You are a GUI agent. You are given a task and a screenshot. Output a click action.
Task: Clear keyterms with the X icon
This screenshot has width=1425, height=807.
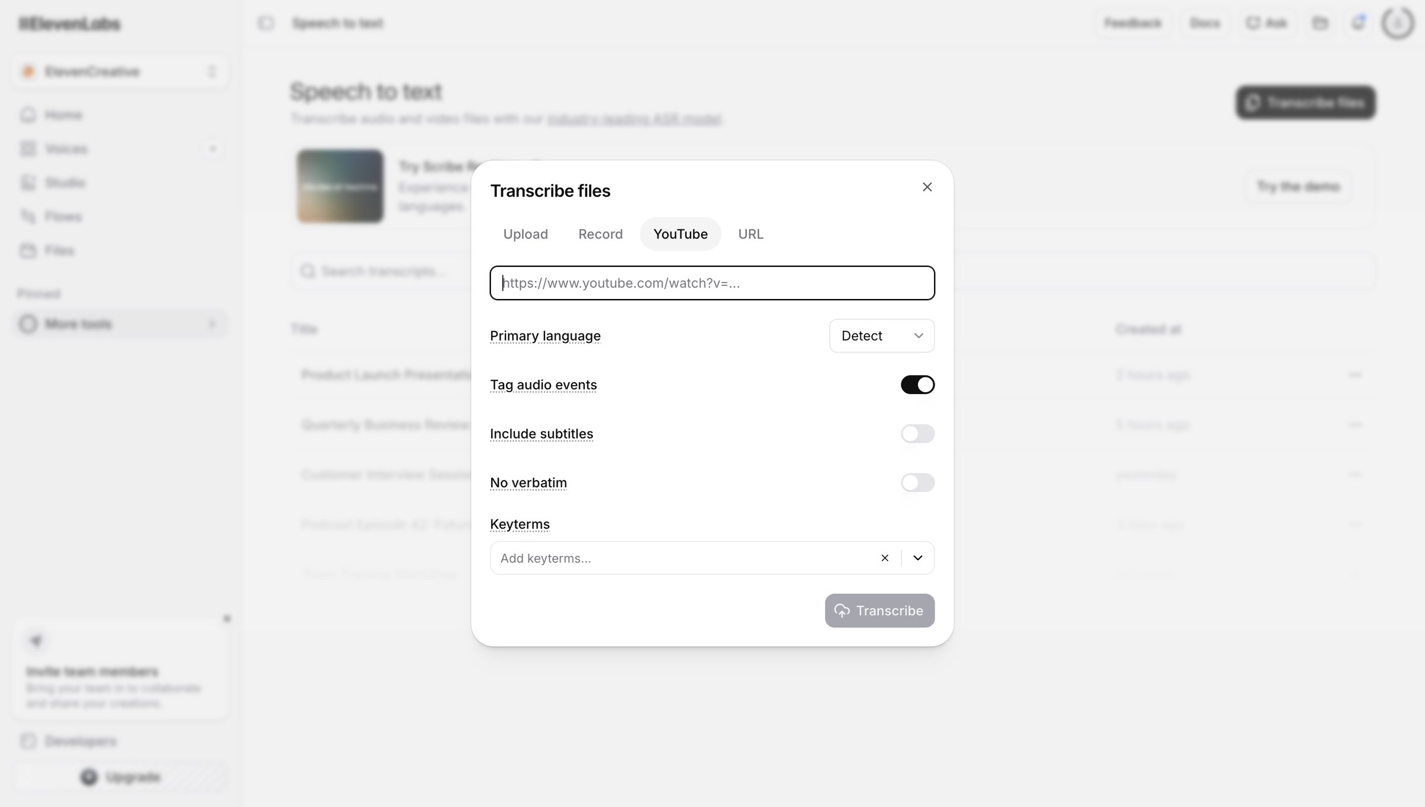885,558
